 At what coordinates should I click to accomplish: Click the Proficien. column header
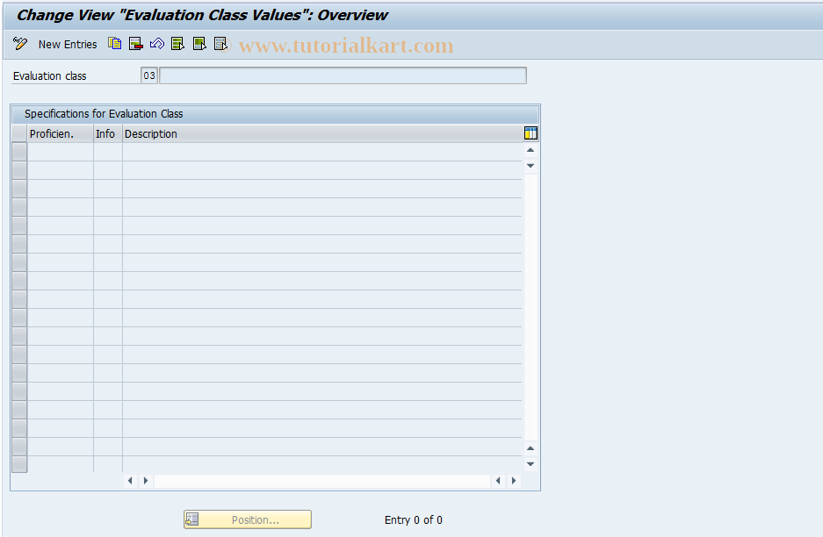tap(60, 133)
